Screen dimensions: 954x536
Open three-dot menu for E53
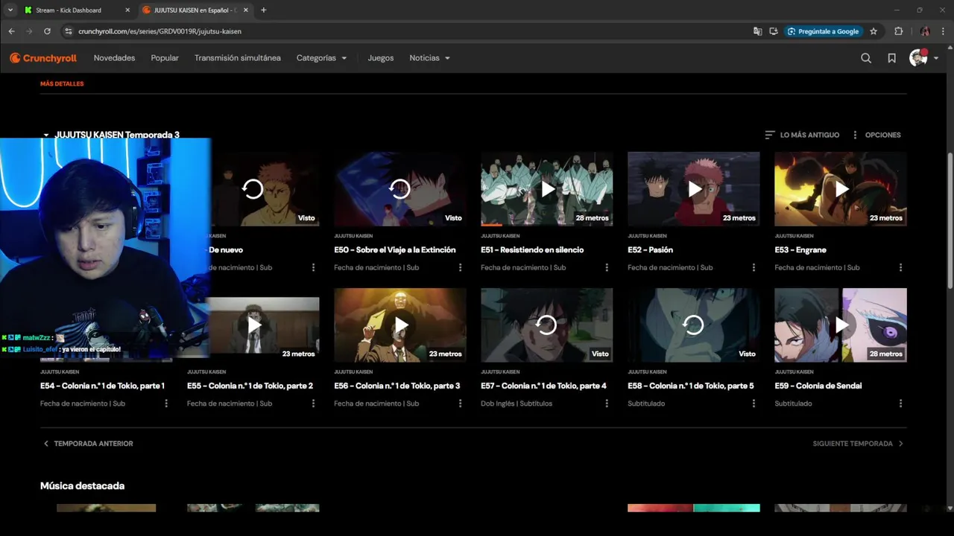[x=900, y=267]
